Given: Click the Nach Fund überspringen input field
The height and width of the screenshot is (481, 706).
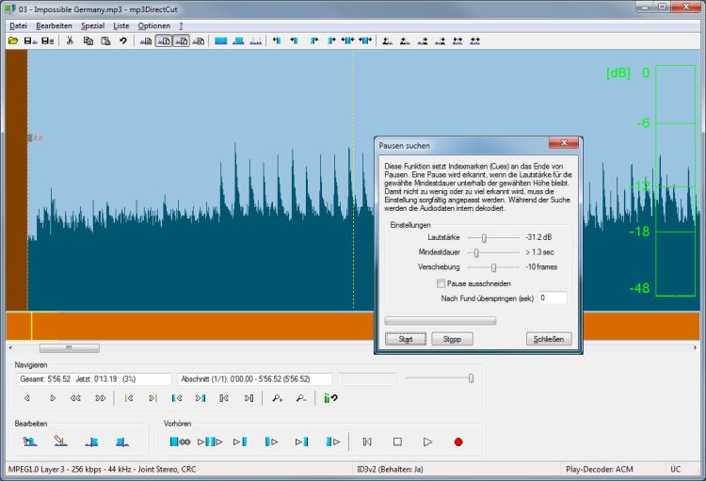Looking at the screenshot, I should coord(553,298).
